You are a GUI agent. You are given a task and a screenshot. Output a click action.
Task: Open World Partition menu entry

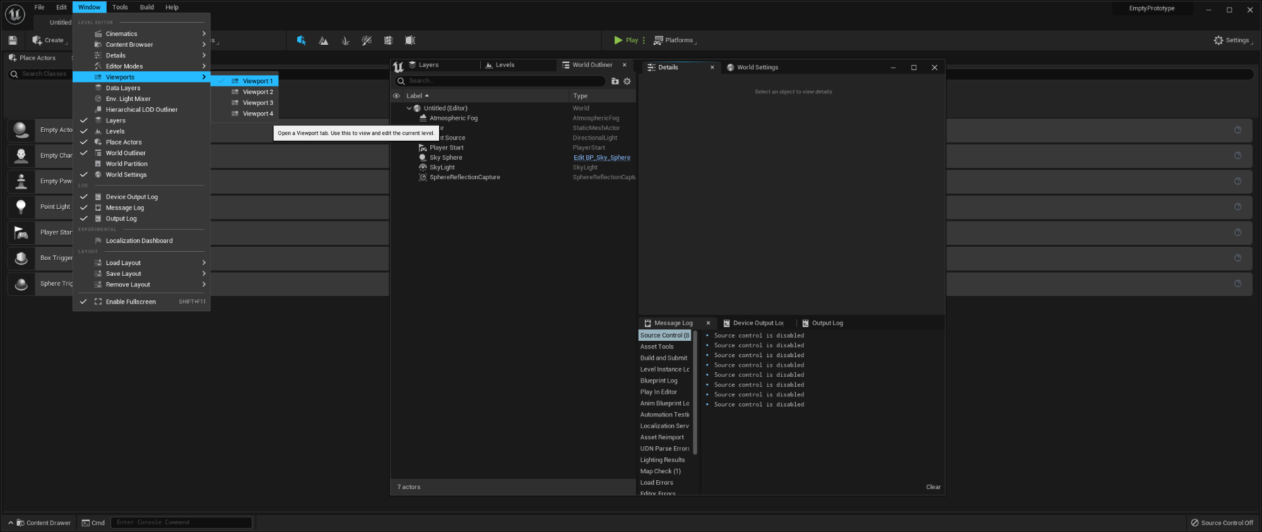[141, 164]
